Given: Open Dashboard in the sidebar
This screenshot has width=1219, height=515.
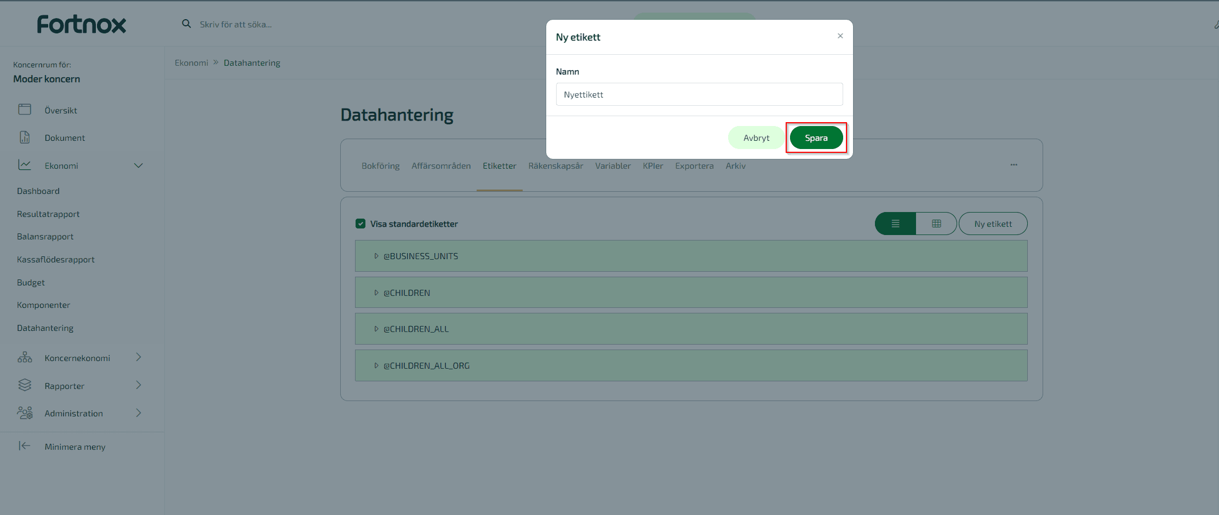Looking at the screenshot, I should click(x=38, y=191).
